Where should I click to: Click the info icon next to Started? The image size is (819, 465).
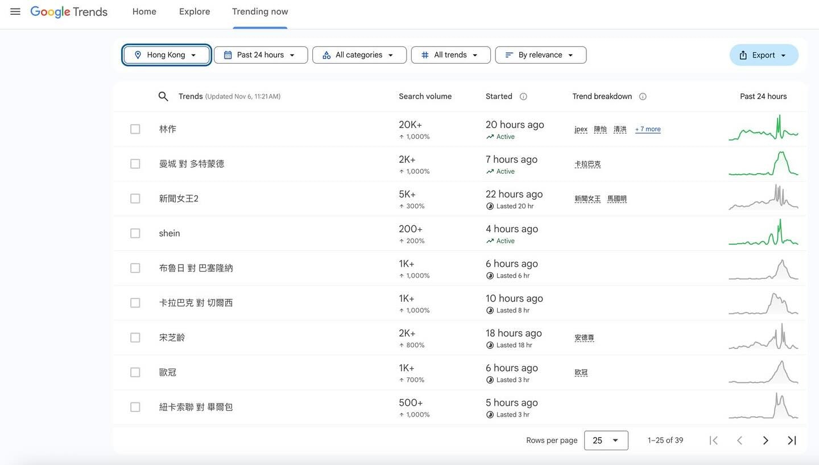[523, 96]
